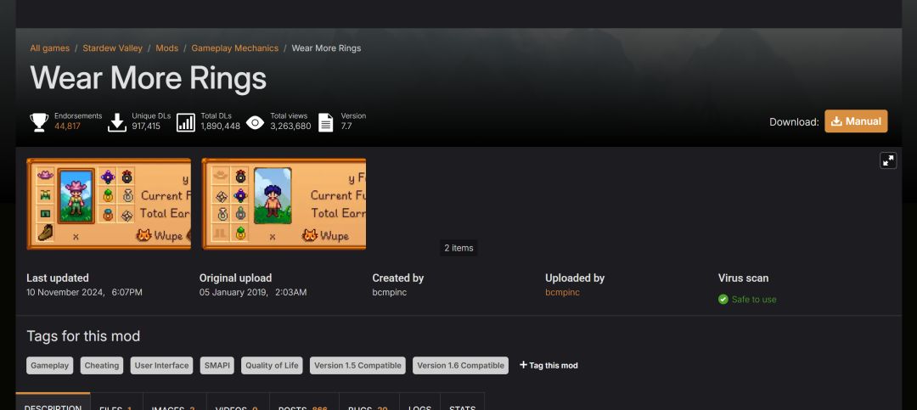The height and width of the screenshot is (410, 917).
Task: Click the green Safe to use checkmark icon
Action: coord(723,300)
